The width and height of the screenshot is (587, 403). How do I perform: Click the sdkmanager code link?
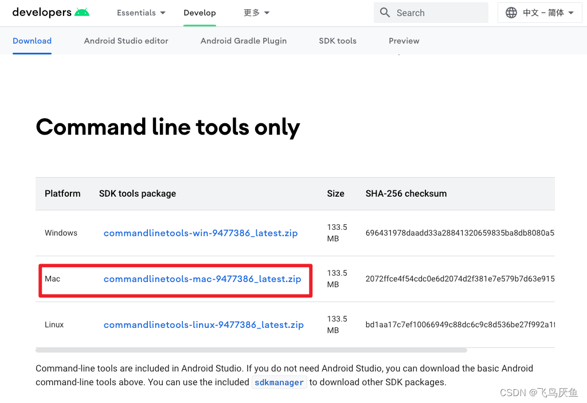tap(279, 382)
